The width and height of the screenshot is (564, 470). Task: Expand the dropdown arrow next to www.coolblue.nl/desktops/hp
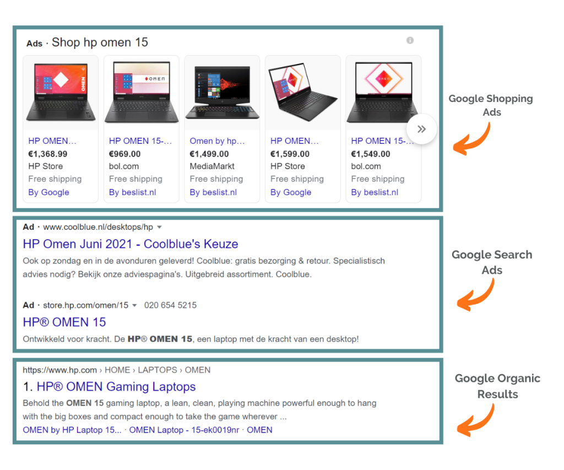click(159, 227)
